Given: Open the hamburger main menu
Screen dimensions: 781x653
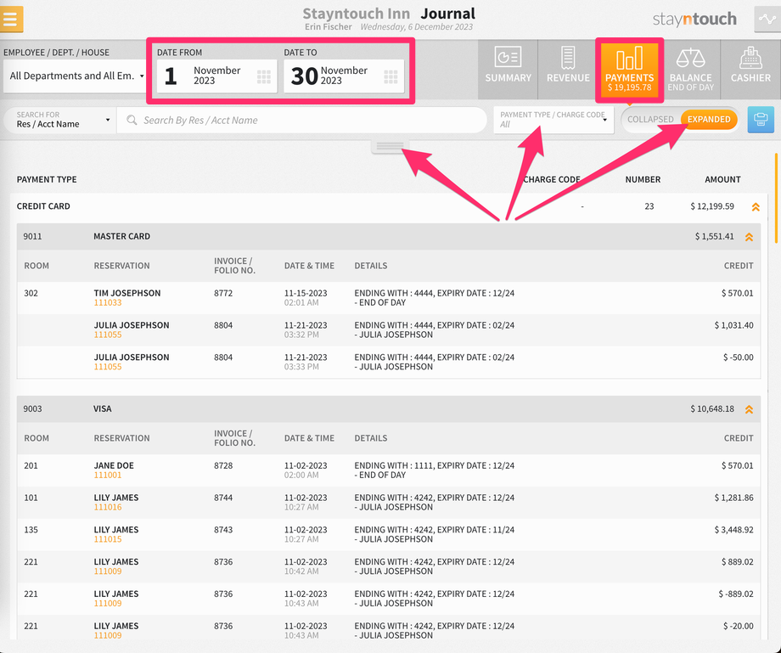Looking at the screenshot, I should tap(10, 19).
